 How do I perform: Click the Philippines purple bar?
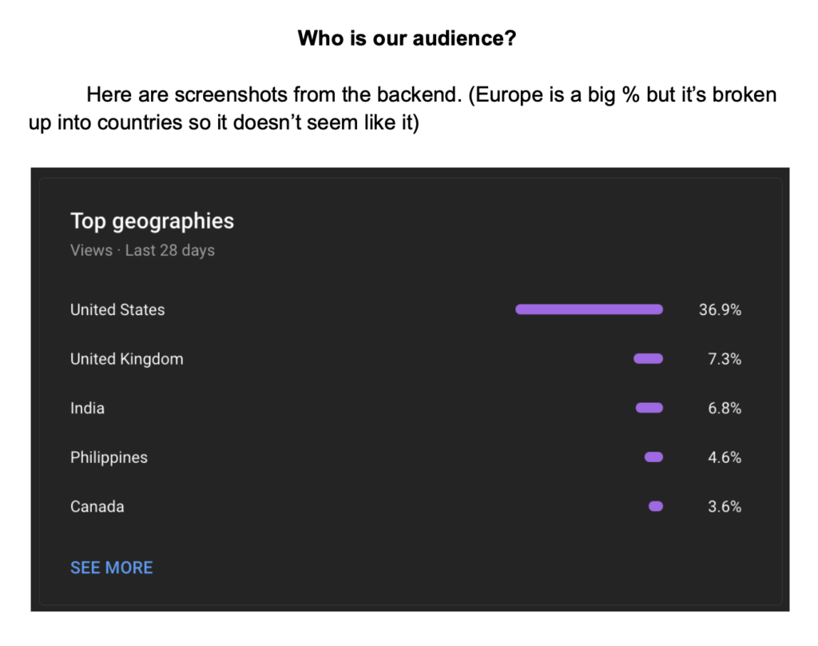tap(653, 457)
